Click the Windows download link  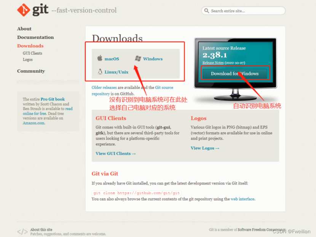[x=153, y=59]
